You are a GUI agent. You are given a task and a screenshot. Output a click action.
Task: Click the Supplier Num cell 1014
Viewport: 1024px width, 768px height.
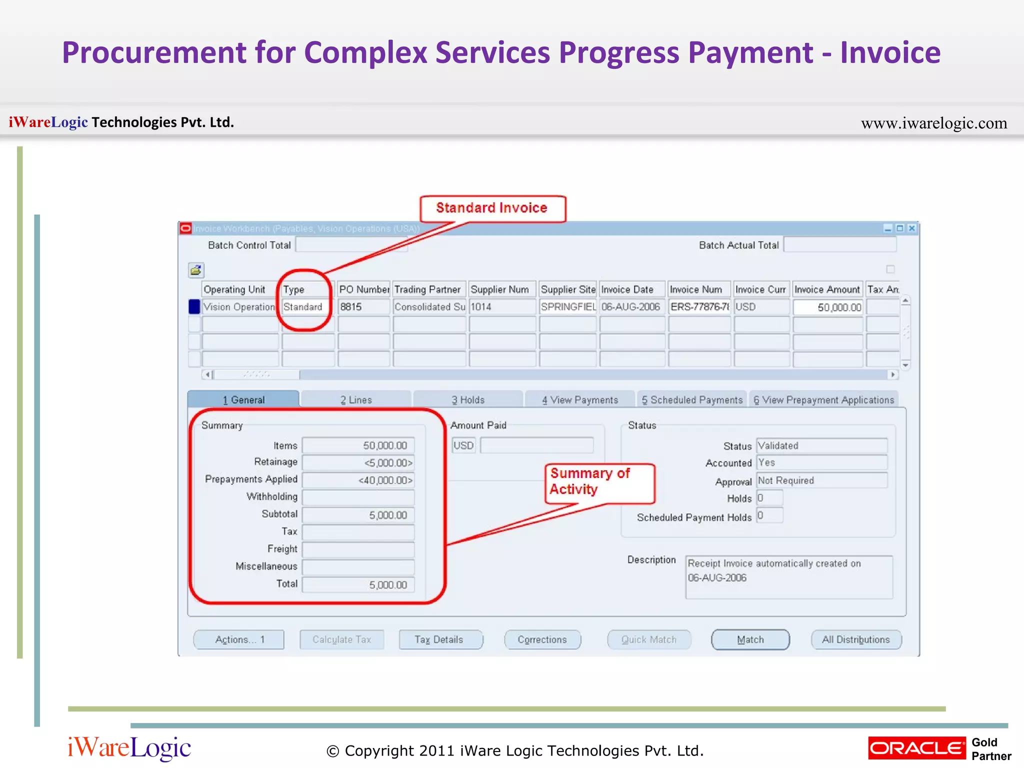tap(502, 306)
